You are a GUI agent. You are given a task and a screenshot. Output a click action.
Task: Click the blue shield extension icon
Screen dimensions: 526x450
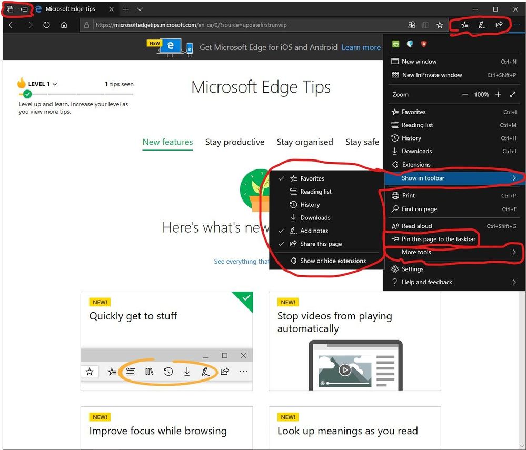(410, 44)
